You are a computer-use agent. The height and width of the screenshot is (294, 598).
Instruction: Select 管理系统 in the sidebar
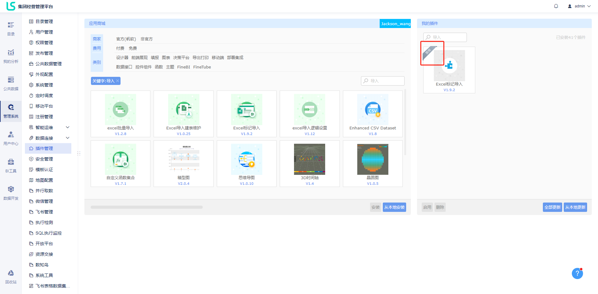(11, 111)
